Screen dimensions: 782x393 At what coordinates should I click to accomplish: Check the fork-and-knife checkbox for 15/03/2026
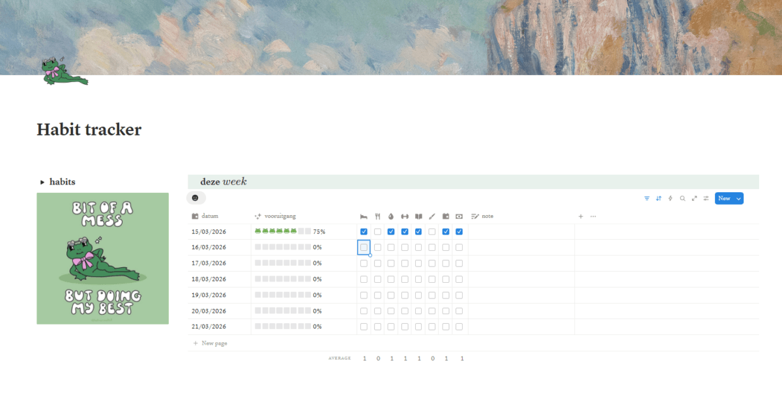[x=377, y=231]
